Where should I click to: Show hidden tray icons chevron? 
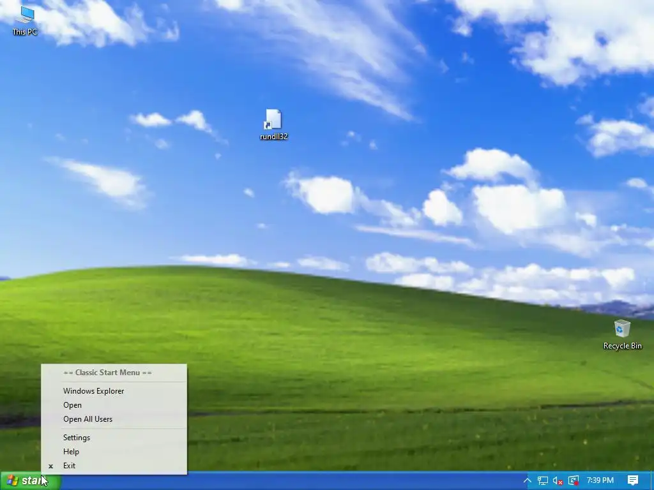click(527, 481)
